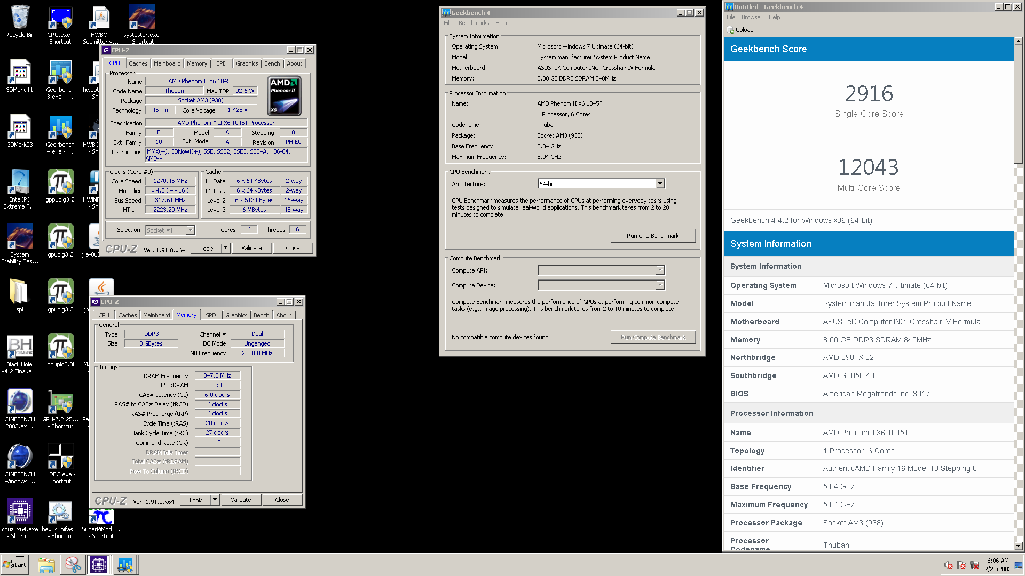
Task: Select the System Stability Tester icon
Action: coord(20,244)
